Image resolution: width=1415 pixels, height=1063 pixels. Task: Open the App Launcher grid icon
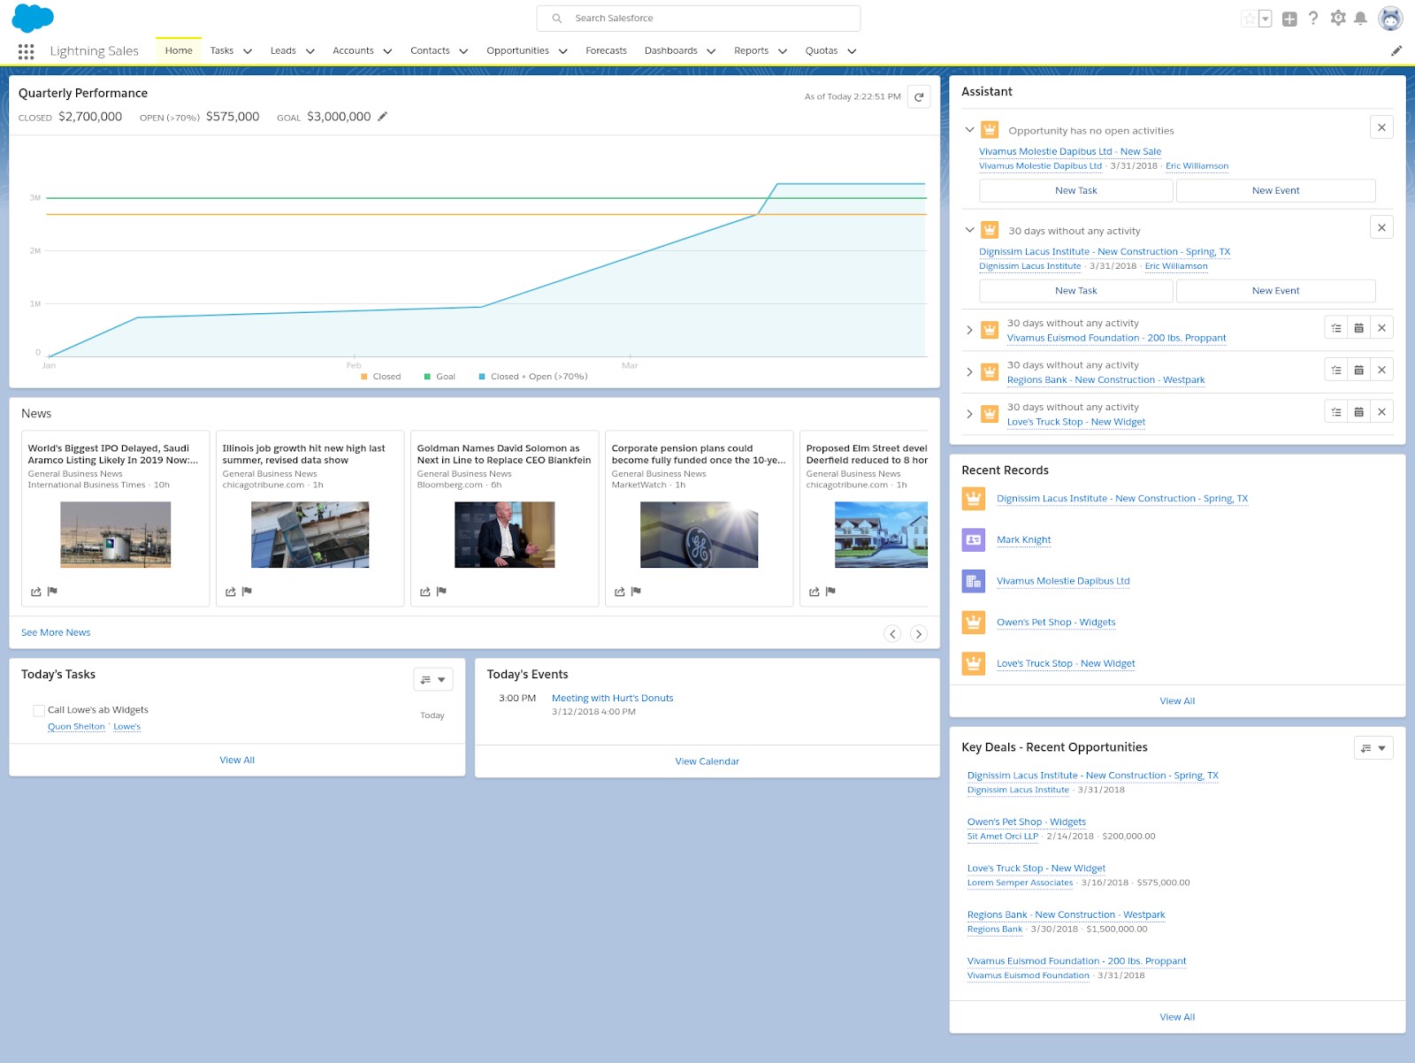click(x=26, y=51)
